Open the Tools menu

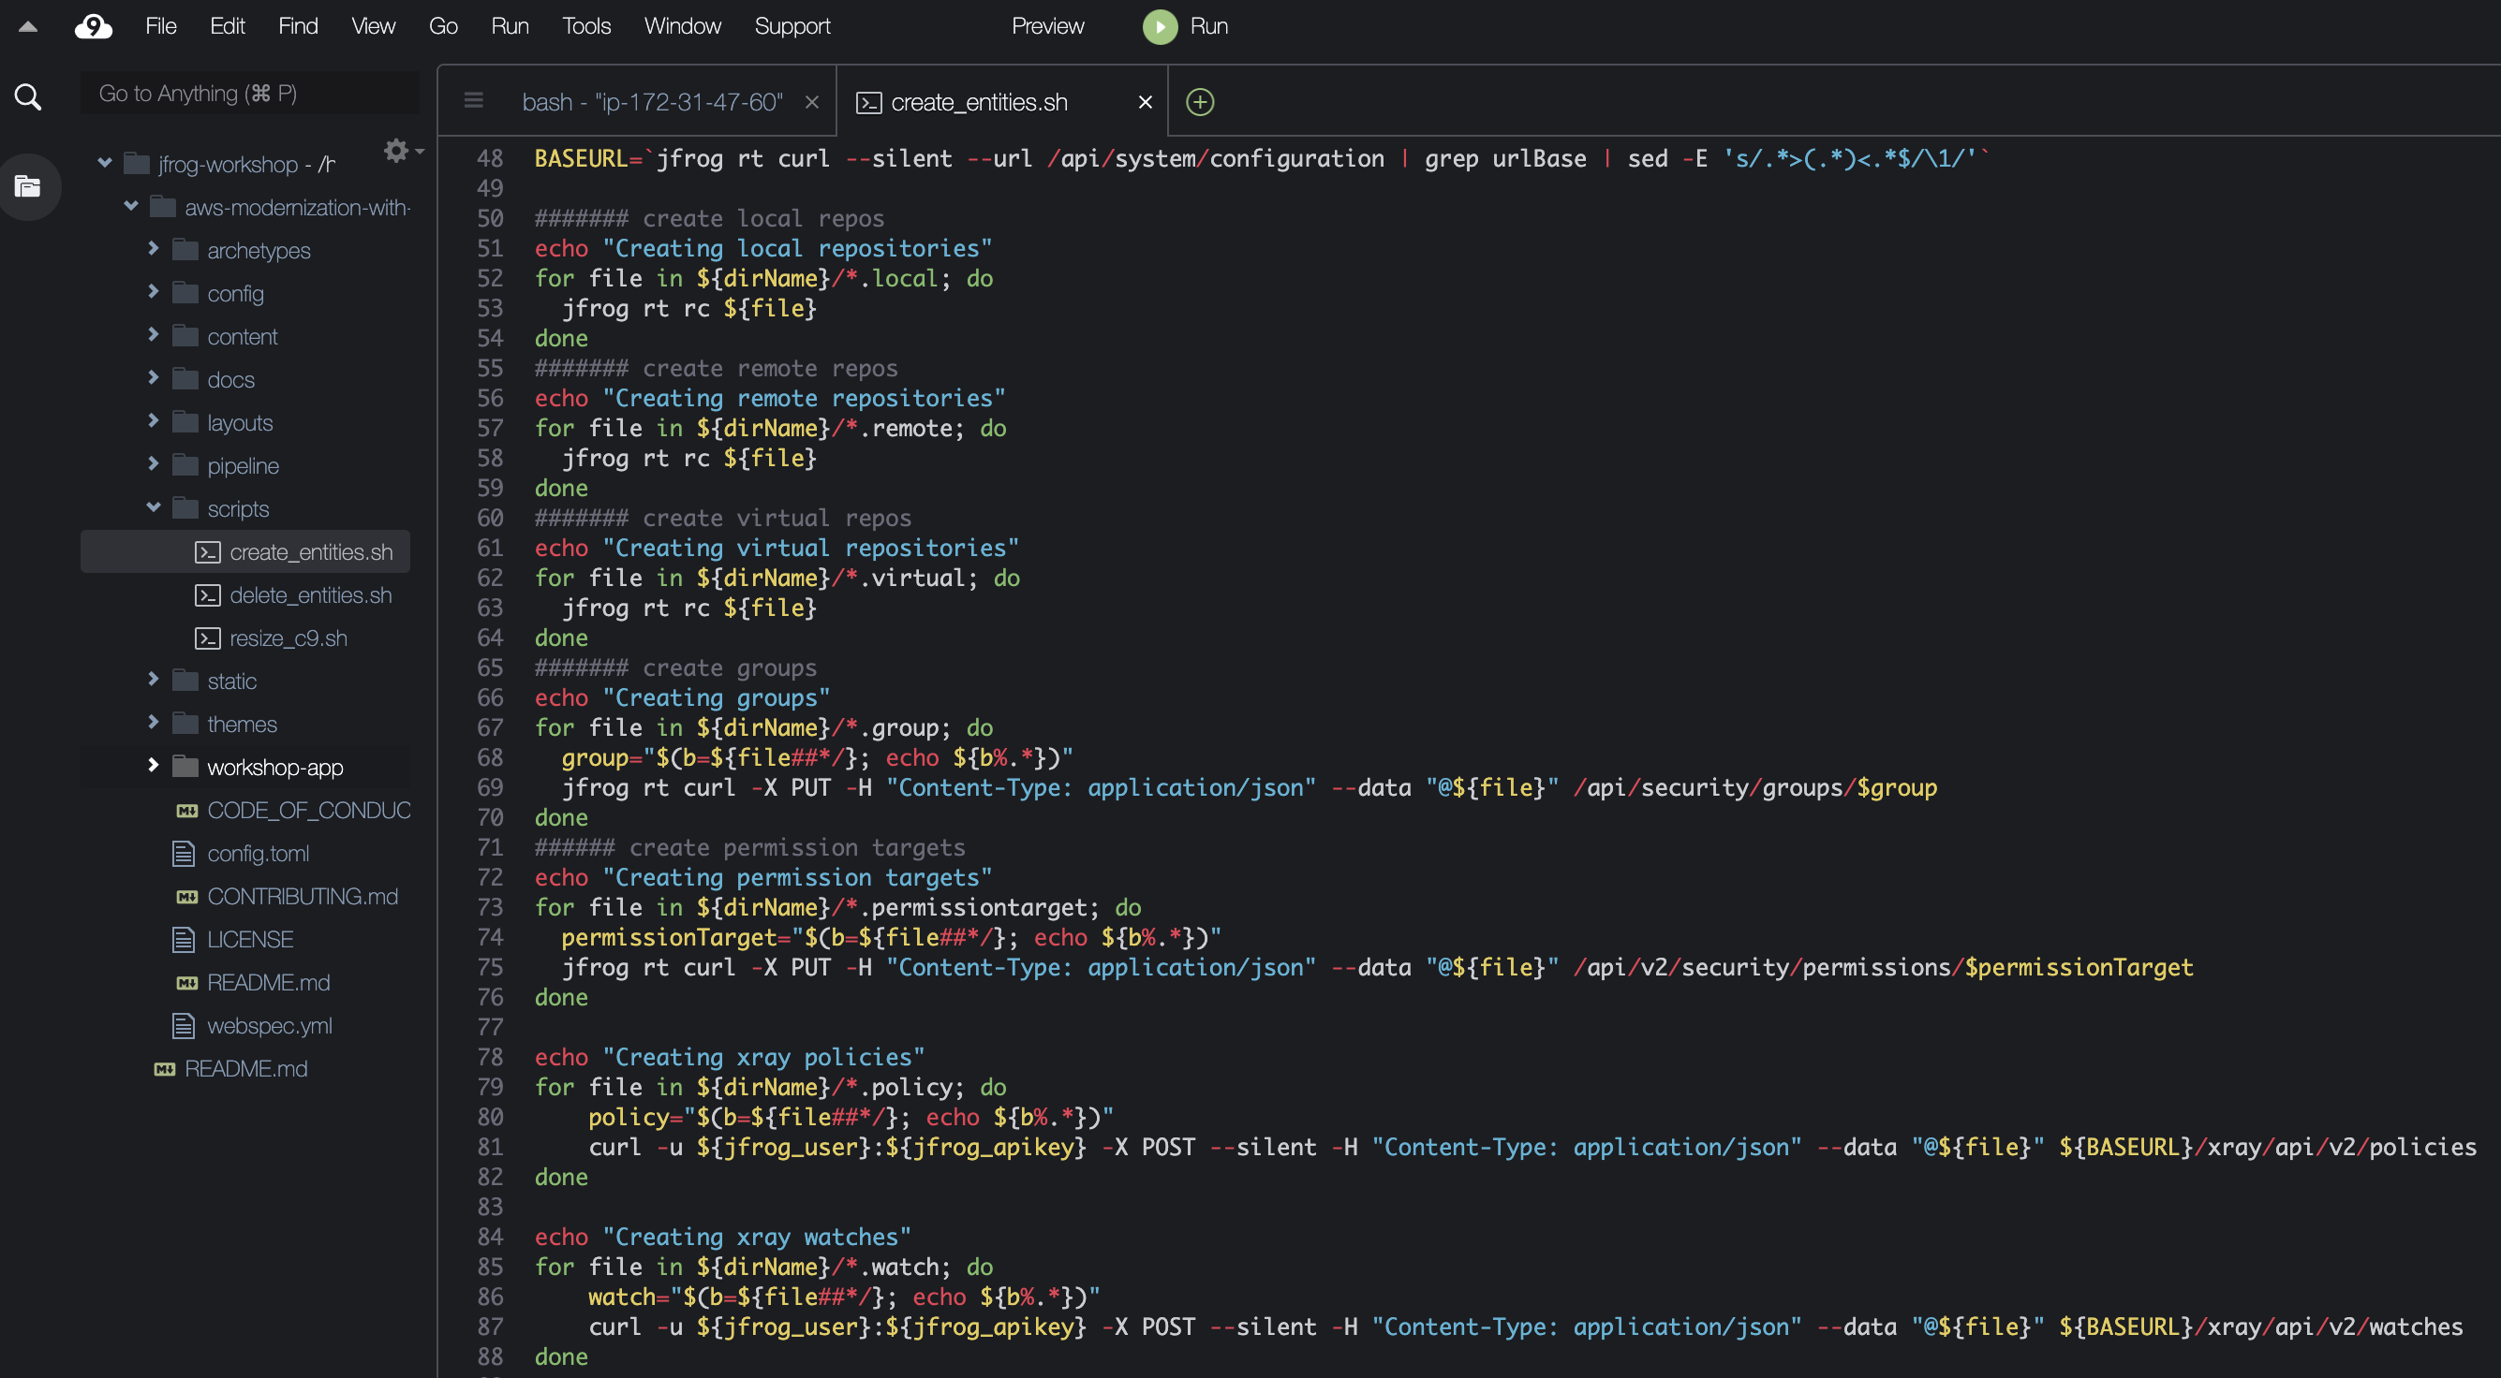tap(585, 26)
